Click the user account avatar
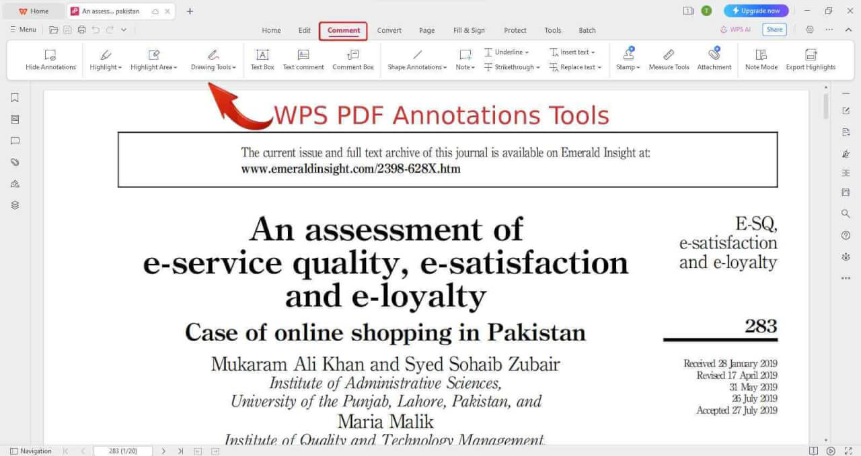 706,11
